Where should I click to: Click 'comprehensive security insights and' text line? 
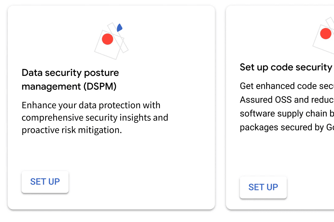pos(95,118)
